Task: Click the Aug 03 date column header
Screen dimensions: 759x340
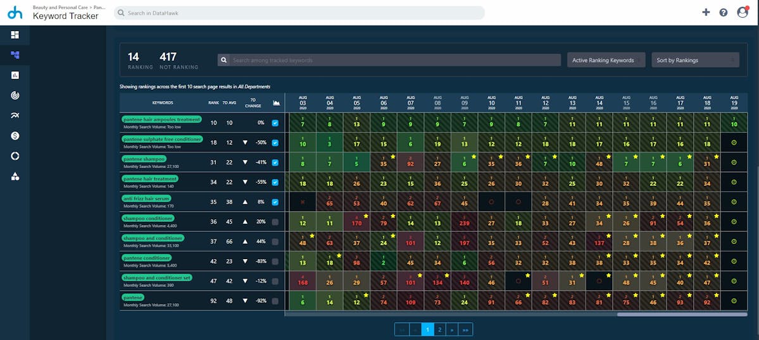Action: pyautogui.click(x=303, y=103)
